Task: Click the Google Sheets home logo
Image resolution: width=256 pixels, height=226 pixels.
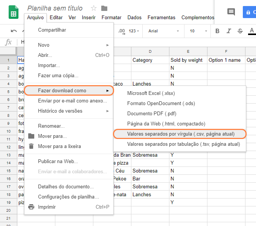Action: pos(14,13)
